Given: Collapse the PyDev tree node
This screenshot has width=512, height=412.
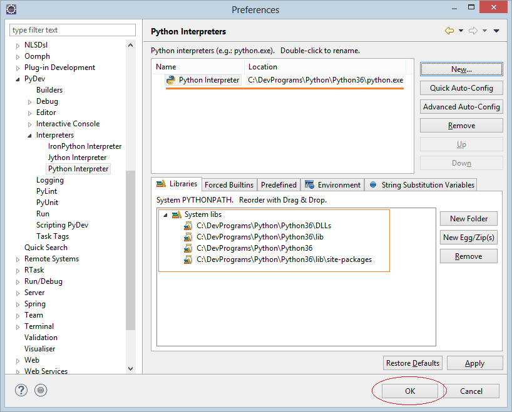Looking at the screenshot, I should tap(18, 79).
